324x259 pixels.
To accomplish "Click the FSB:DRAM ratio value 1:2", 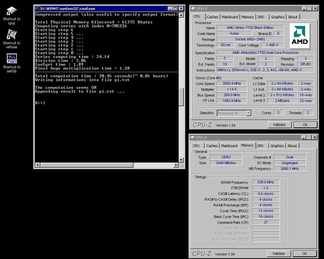I will point(266,188).
